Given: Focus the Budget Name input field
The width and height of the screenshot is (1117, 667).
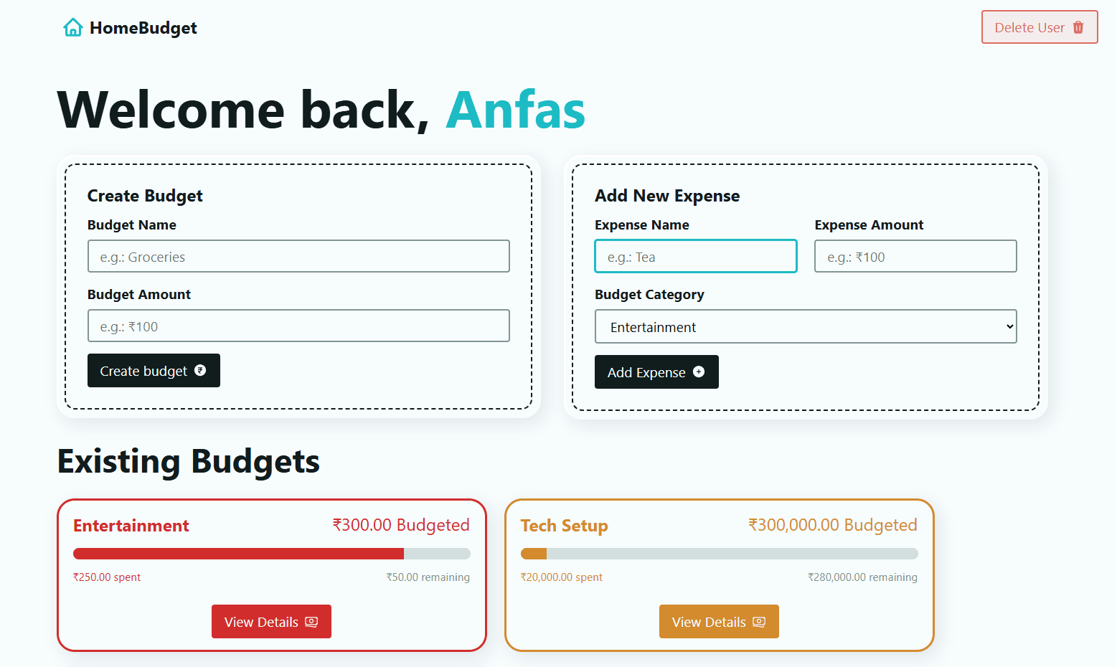Looking at the screenshot, I should click(x=298, y=256).
